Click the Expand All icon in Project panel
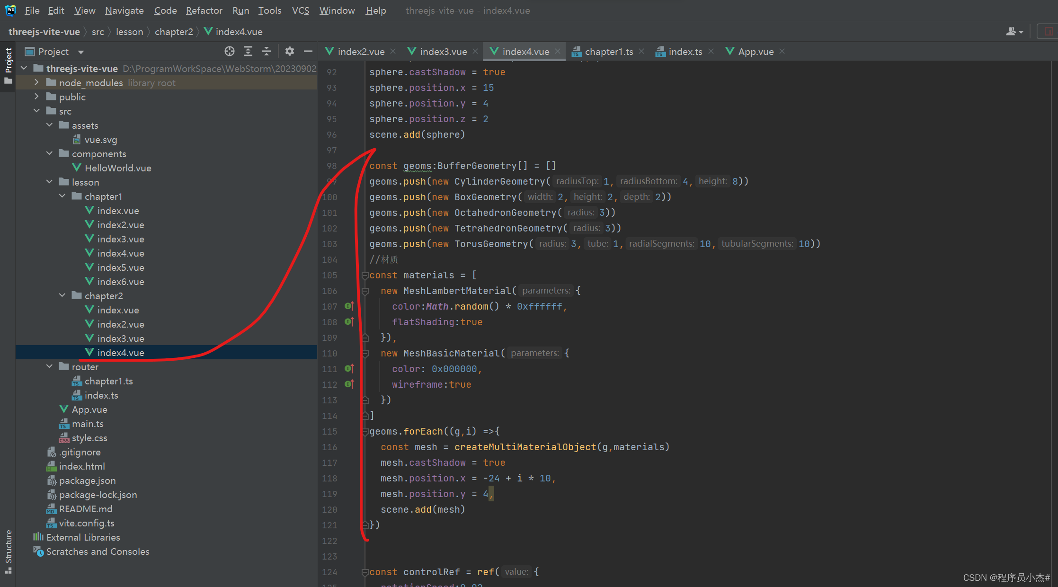The height and width of the screenshot is (587, 1058). (x=248, y=51)
